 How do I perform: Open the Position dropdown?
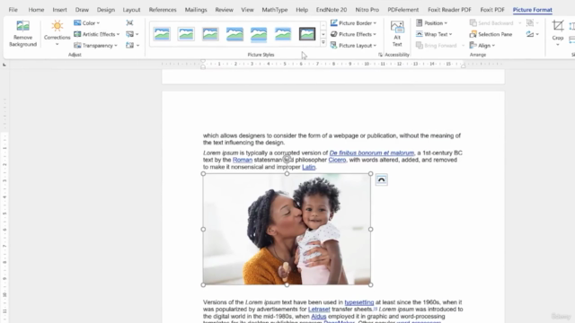coord(431,22)
